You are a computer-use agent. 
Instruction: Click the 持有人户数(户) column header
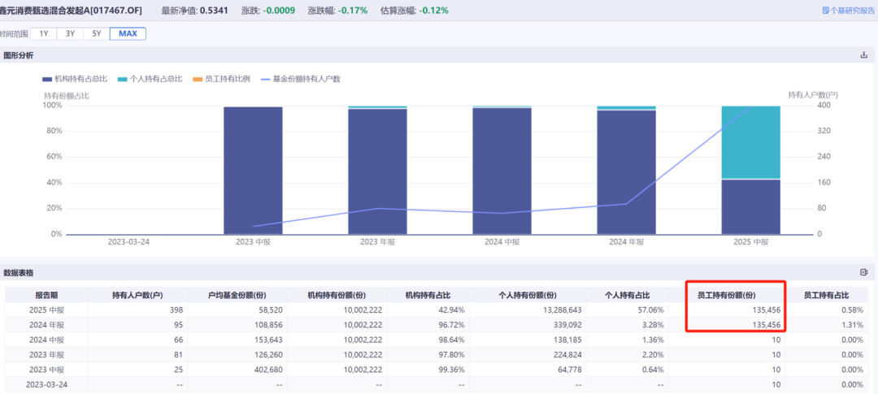pyautogui.click(x=137, y=295)
